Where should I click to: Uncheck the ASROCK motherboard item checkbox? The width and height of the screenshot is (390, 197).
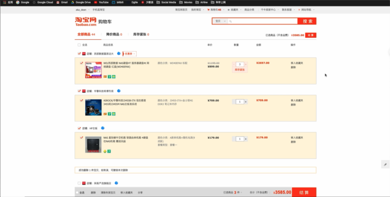tap(81, 100)
